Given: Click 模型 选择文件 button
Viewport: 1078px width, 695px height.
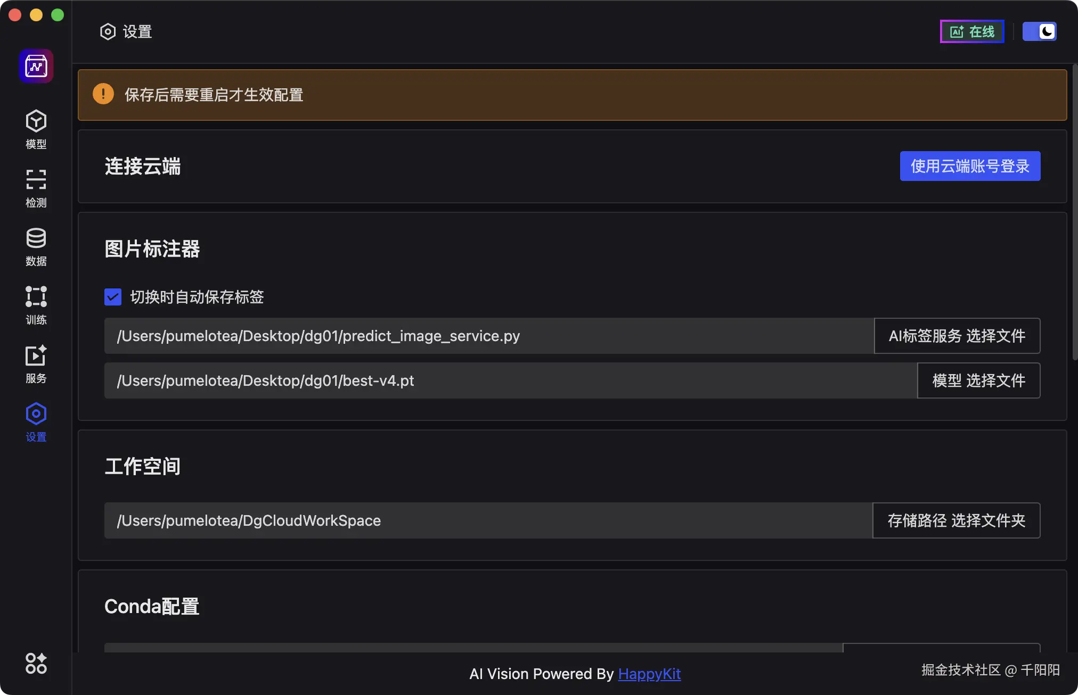Looking at the screenshot, I should point(978,380).
